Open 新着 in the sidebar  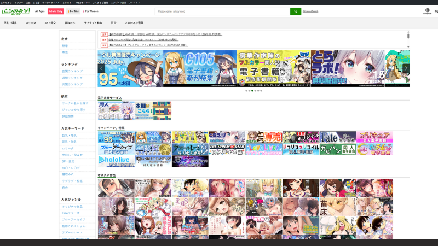65,46
